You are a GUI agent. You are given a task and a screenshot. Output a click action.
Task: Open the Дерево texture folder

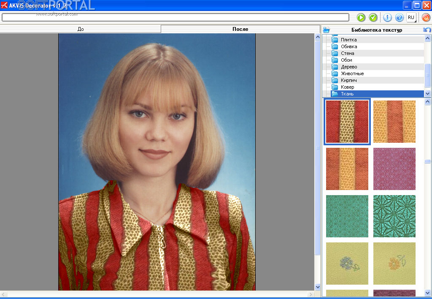click(x=349, y=67)
